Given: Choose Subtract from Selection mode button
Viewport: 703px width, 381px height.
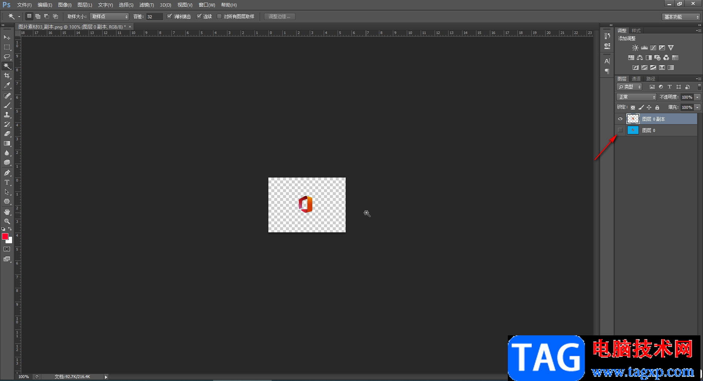Looking at the screenshot, I should (x=47, y=16).
